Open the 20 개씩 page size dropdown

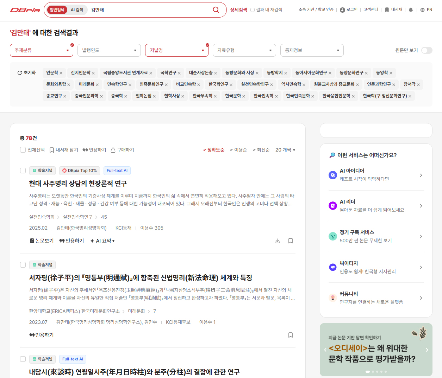[285, 150]
